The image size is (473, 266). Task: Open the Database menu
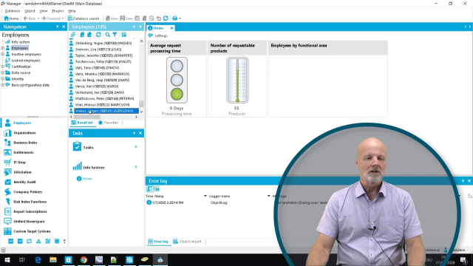(13, 11)
